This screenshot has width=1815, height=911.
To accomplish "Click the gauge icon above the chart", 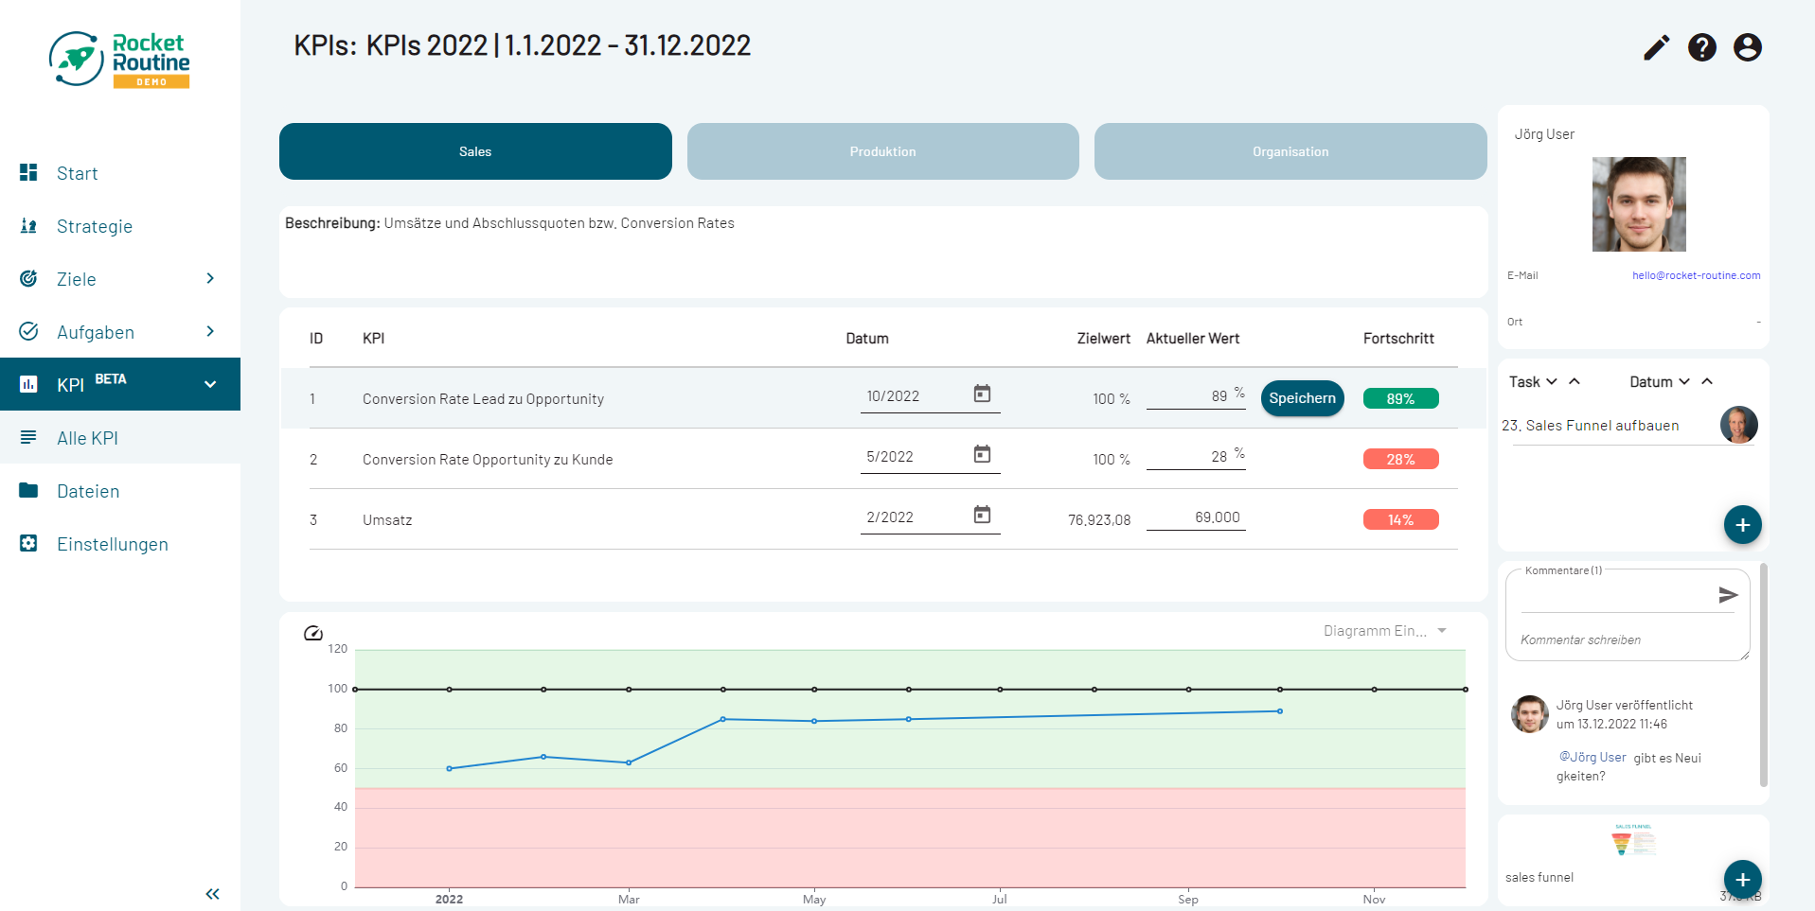I will 313,633.
